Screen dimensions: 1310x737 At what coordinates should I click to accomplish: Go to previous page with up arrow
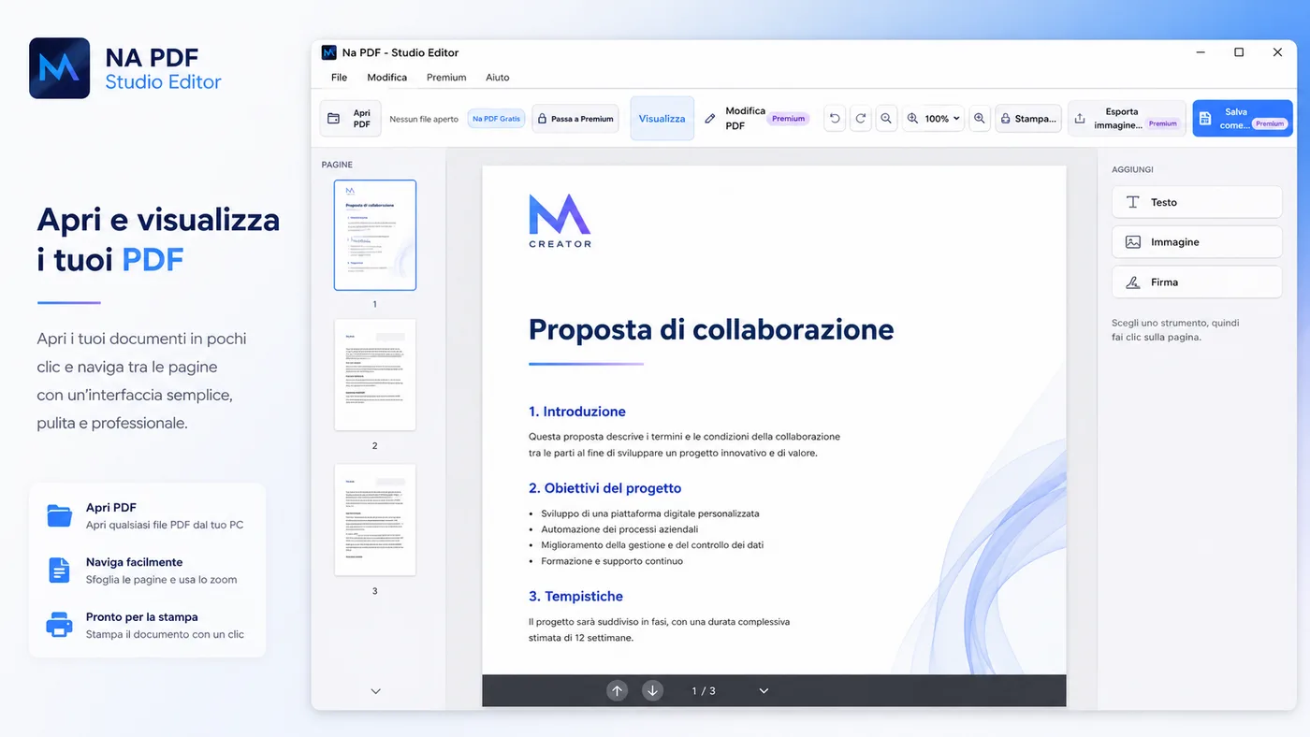617,690
